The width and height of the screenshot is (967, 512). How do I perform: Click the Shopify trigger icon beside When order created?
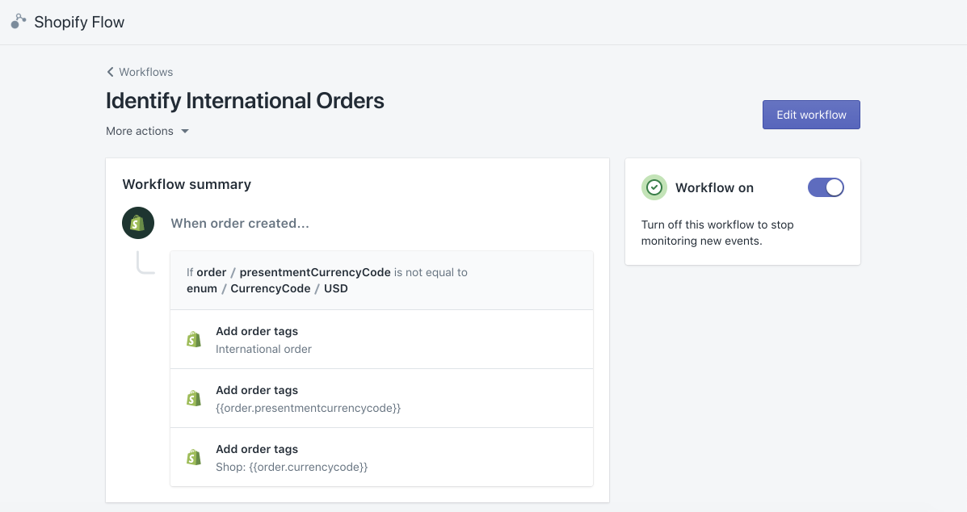pos(138,223)
